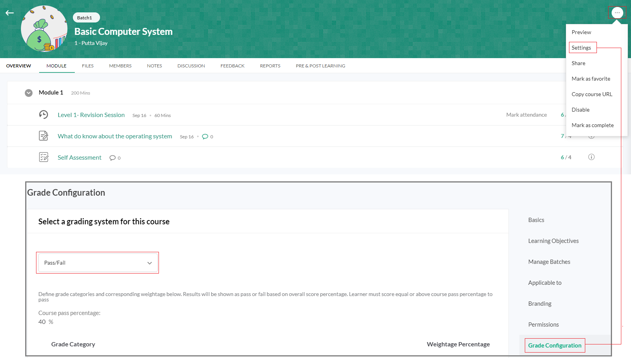
Task: Open the Discussion tab
Action: tap(191, 66)
